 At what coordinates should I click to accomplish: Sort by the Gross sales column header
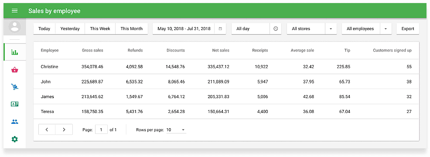point(92,50)
